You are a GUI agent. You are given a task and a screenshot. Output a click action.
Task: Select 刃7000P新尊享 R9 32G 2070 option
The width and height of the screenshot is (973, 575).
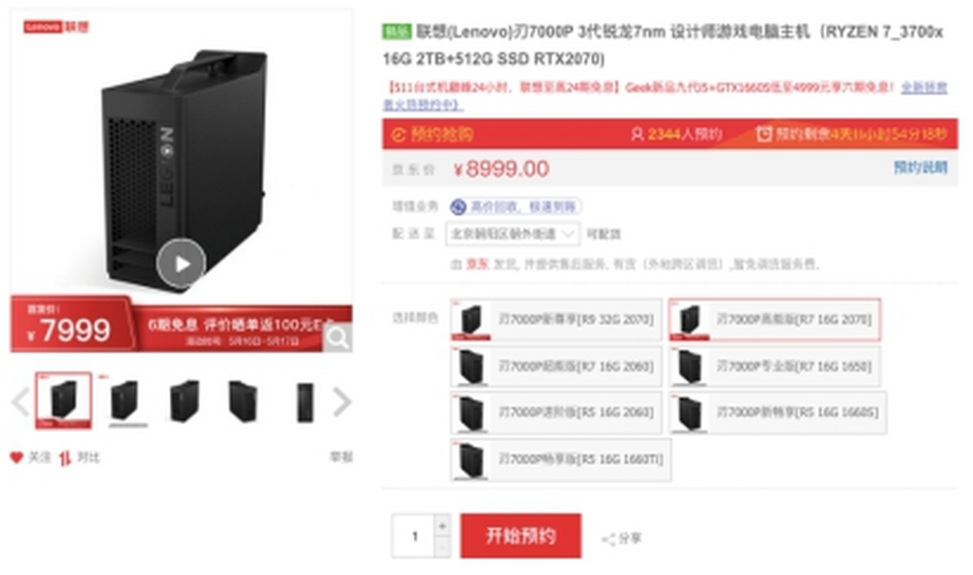click(x=556, y=320)
